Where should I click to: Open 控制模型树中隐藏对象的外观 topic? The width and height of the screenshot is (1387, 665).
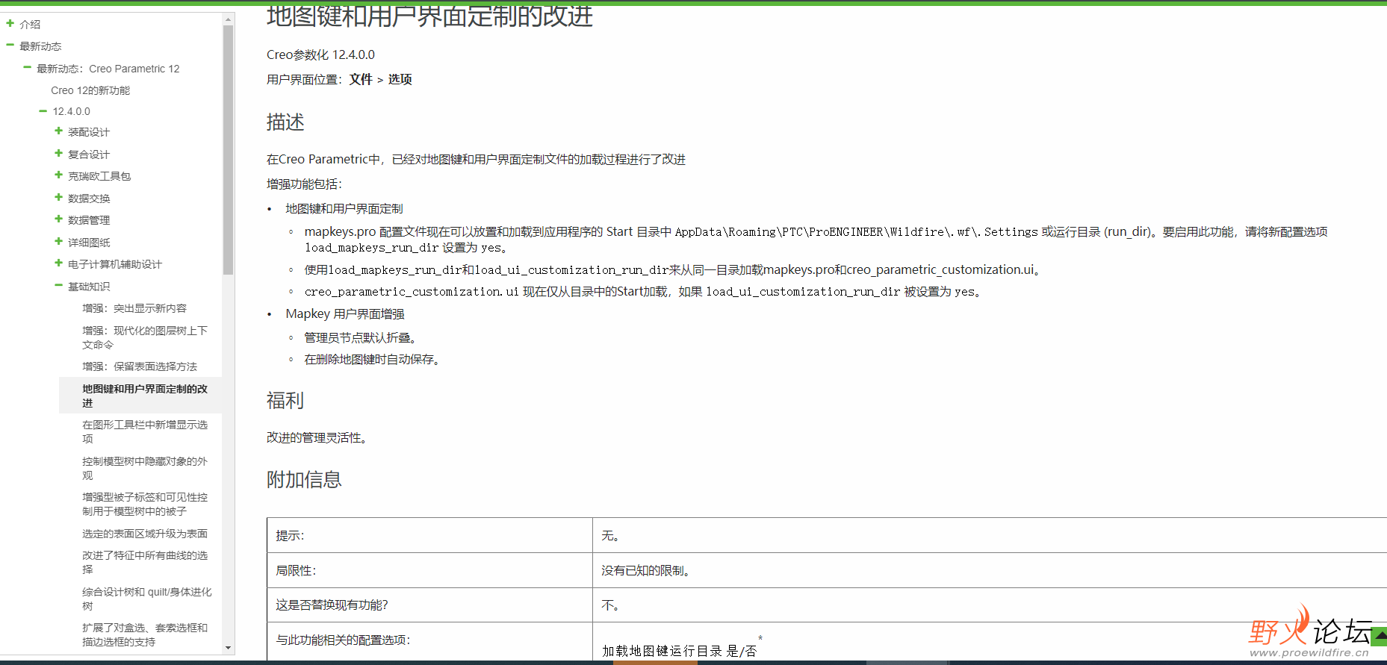[145, 468]
